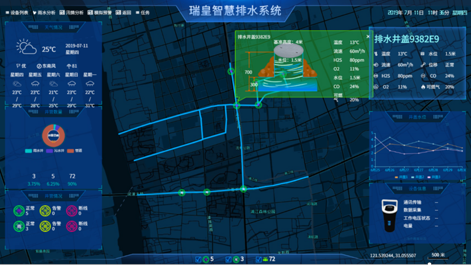Click the current weather sun-cloud icon beside 25°C
This screenshot has height=265, width=471.
click(x=26, y=47)
